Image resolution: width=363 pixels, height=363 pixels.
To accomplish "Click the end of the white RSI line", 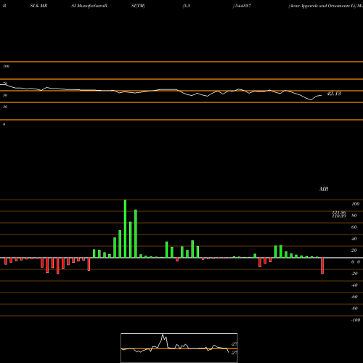I will coord(322,95).
